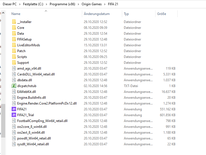Click the 5.331 KB size value
Viewport: 206px width, 155px height.
coord(169,74)
